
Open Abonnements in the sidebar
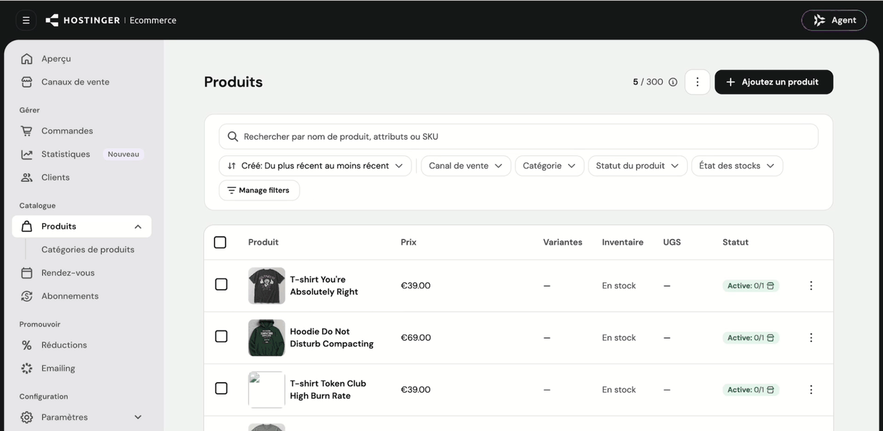pyautogui.click(x=70, y=296)
